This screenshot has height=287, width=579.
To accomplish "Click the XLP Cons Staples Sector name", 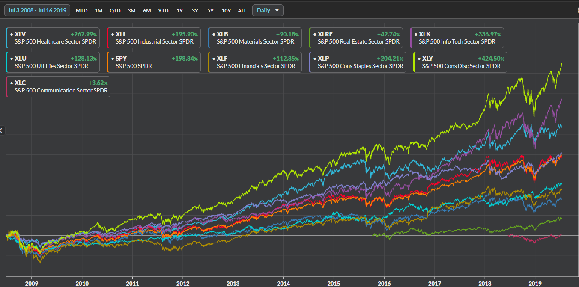I will pyautogui.click(x=360, y=66).
